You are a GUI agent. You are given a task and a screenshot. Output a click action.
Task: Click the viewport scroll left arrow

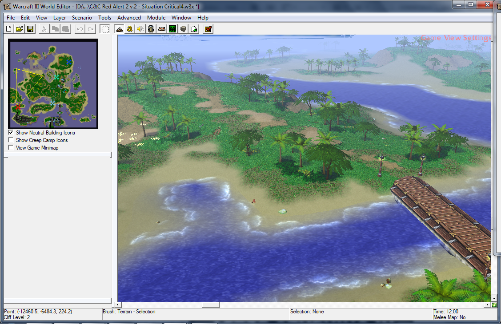point(118,305)
